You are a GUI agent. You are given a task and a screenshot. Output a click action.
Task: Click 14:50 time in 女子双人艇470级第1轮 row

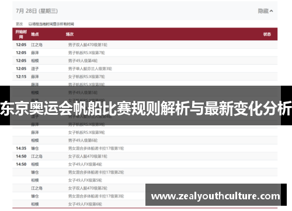click(x=21, y=156)
